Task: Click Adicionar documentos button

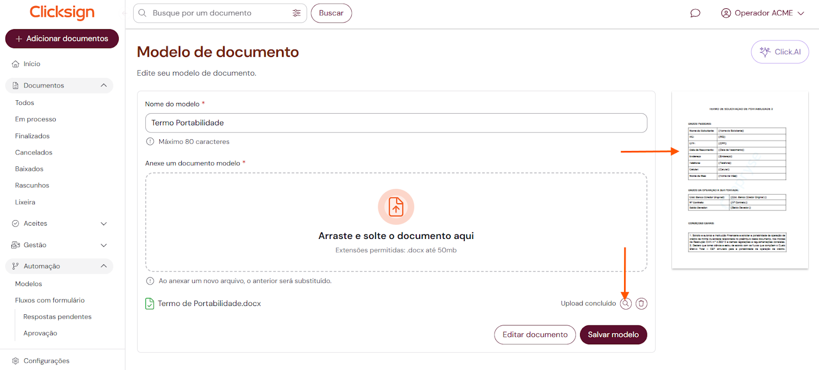Action: (x=62, y=39)
